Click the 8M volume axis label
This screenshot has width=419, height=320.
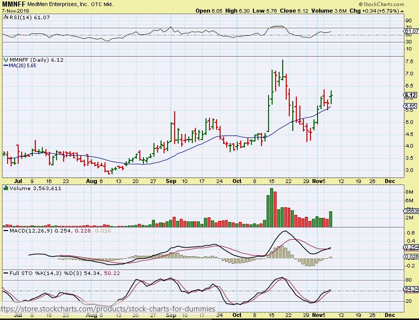(409, 192)
